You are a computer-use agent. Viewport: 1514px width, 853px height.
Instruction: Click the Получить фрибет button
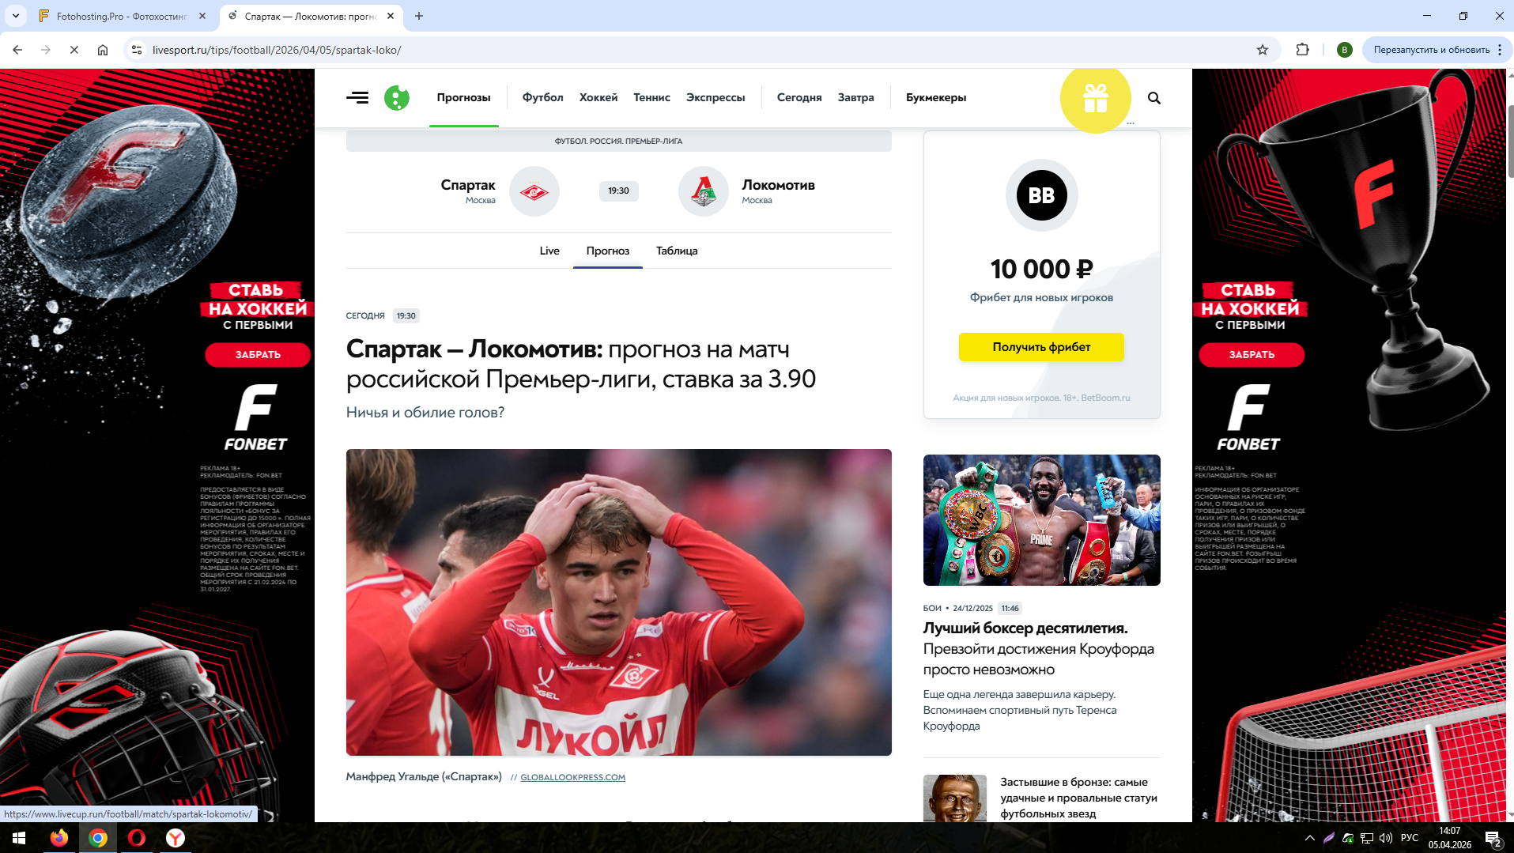click(1041, 347)
